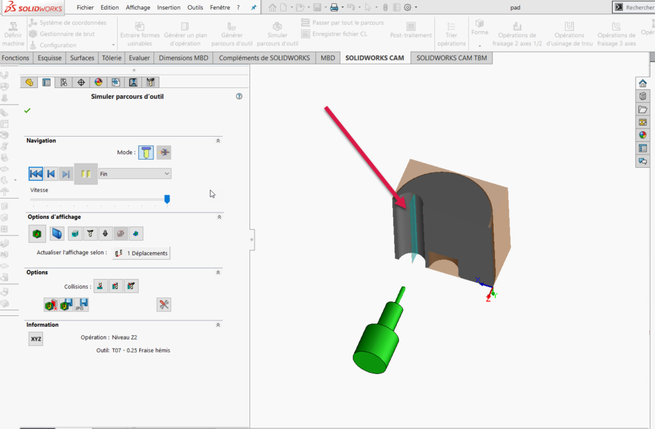Open the Outils menu

click(195, 8)
